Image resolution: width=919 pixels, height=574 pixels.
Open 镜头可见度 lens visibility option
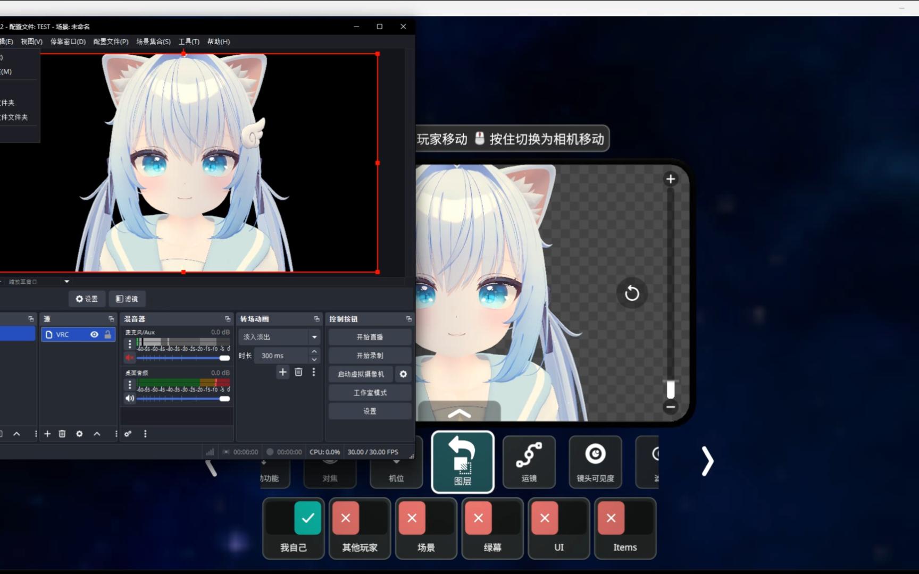tap(595, 461)
